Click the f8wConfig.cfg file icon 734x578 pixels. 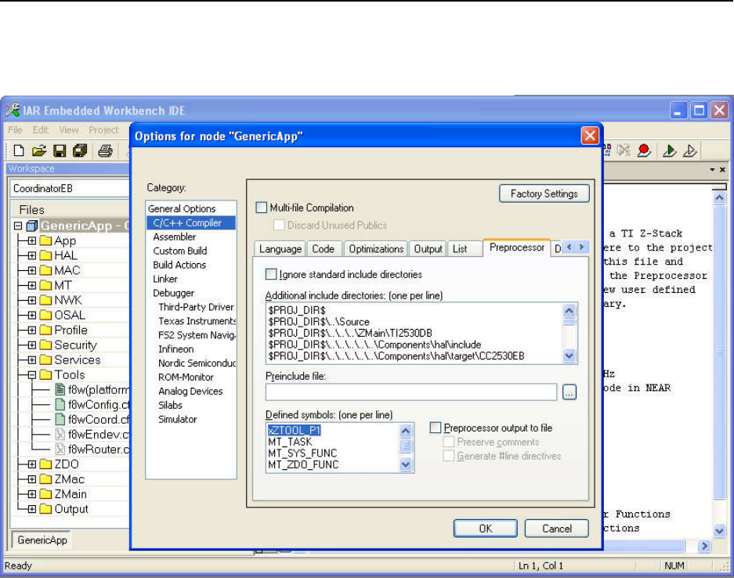click(x=60, y=404)
